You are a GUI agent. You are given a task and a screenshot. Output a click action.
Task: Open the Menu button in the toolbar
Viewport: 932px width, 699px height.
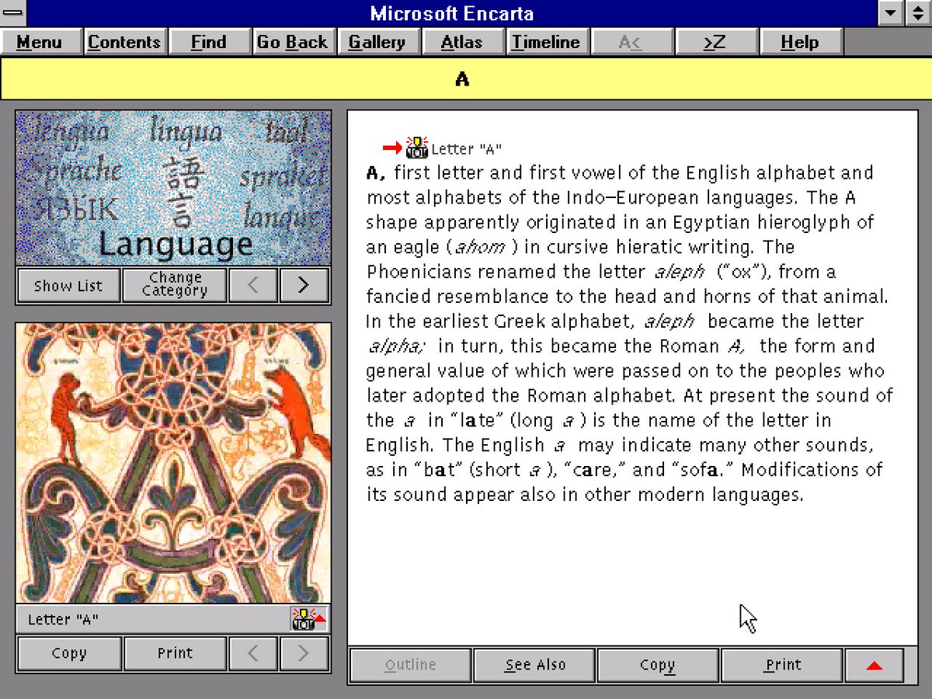pos(41,42)
